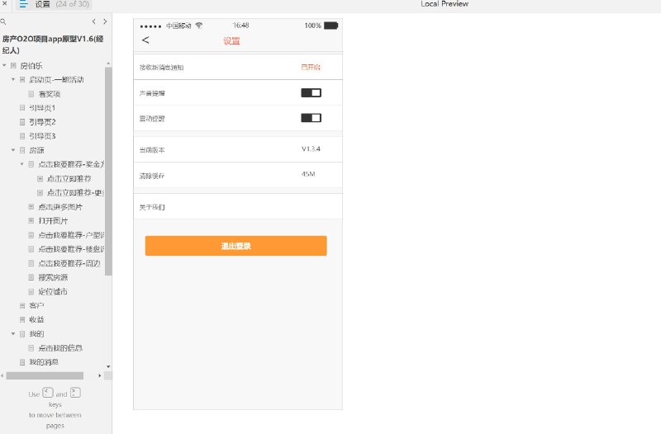Open the 搜索房源 page

click(x=53, y=277)
